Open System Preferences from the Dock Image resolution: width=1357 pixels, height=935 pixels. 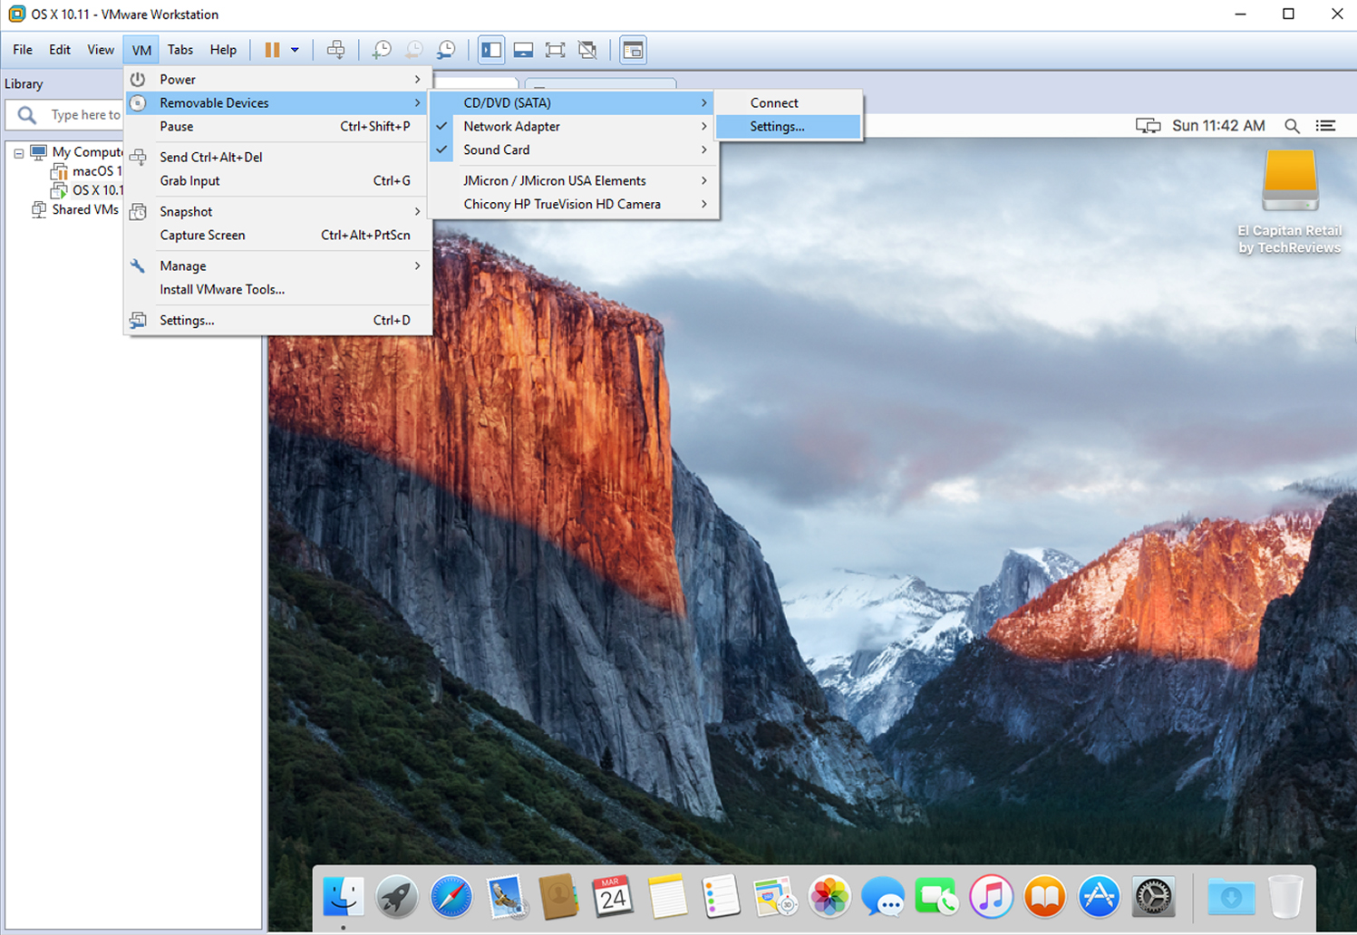pyautogui.click(x=1153, y=897)
